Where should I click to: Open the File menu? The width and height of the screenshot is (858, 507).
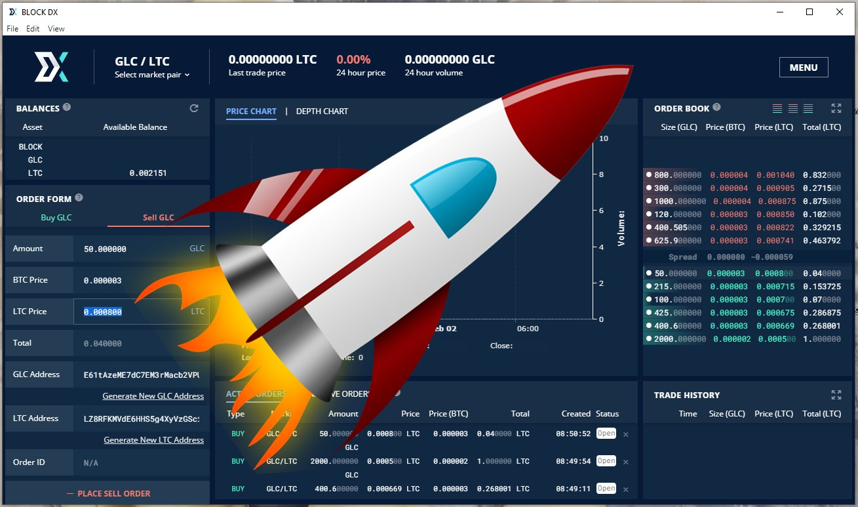(x=12, y=29)
